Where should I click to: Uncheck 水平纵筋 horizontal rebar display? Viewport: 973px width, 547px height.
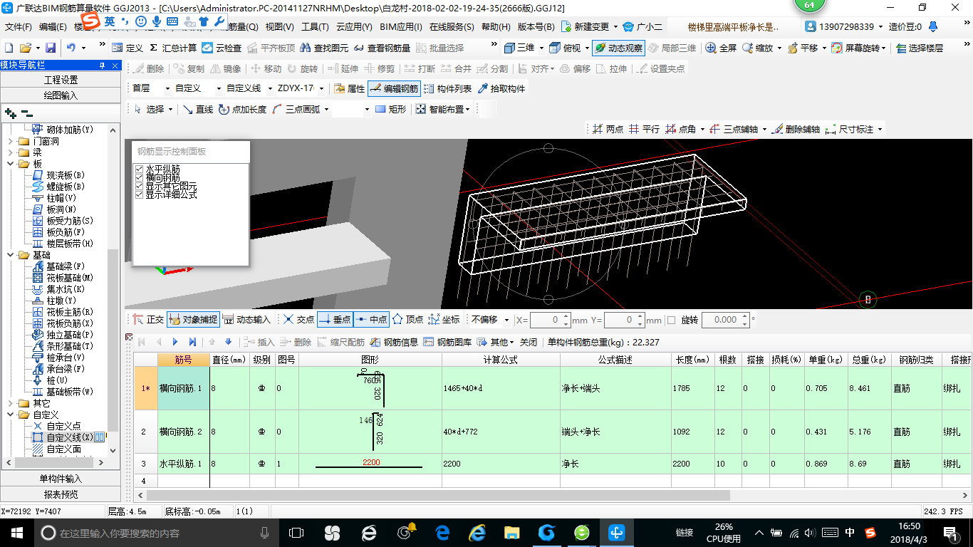click(140, 169)
